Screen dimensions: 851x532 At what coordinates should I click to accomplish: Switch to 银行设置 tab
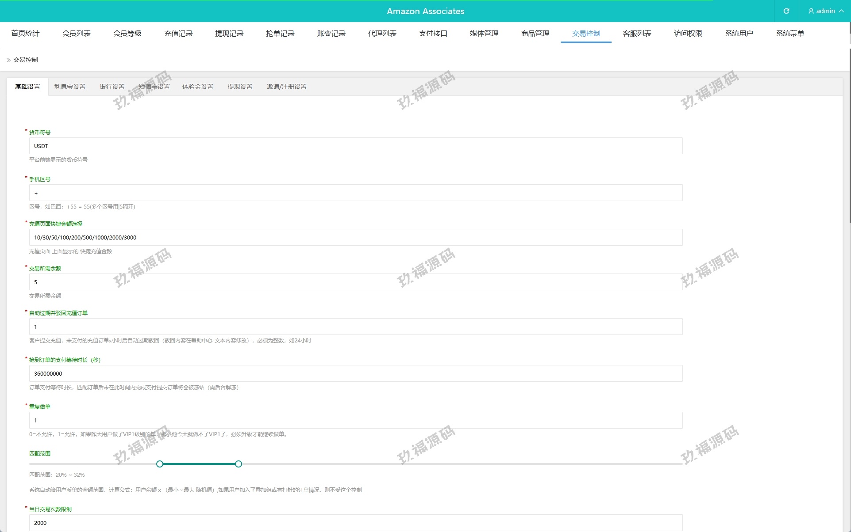pyautogui.click(x=112, y=87)
